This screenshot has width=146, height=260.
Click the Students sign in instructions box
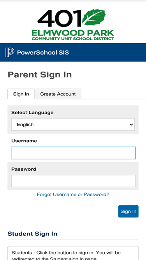pos(73,253)
